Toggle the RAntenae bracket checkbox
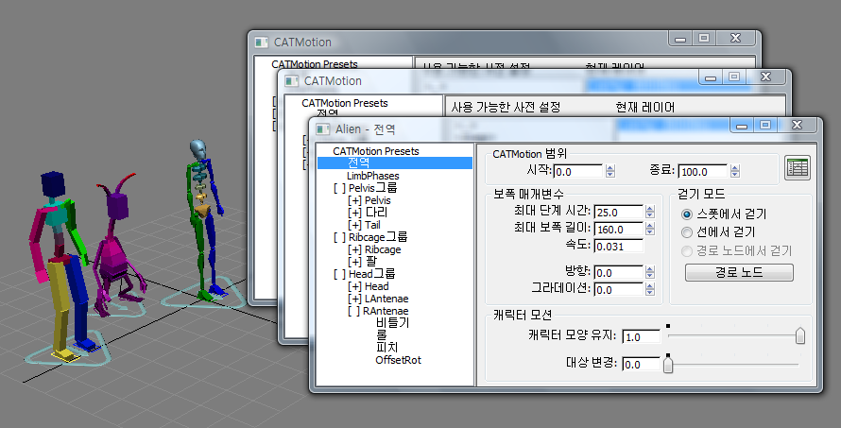 click(354, 311)
